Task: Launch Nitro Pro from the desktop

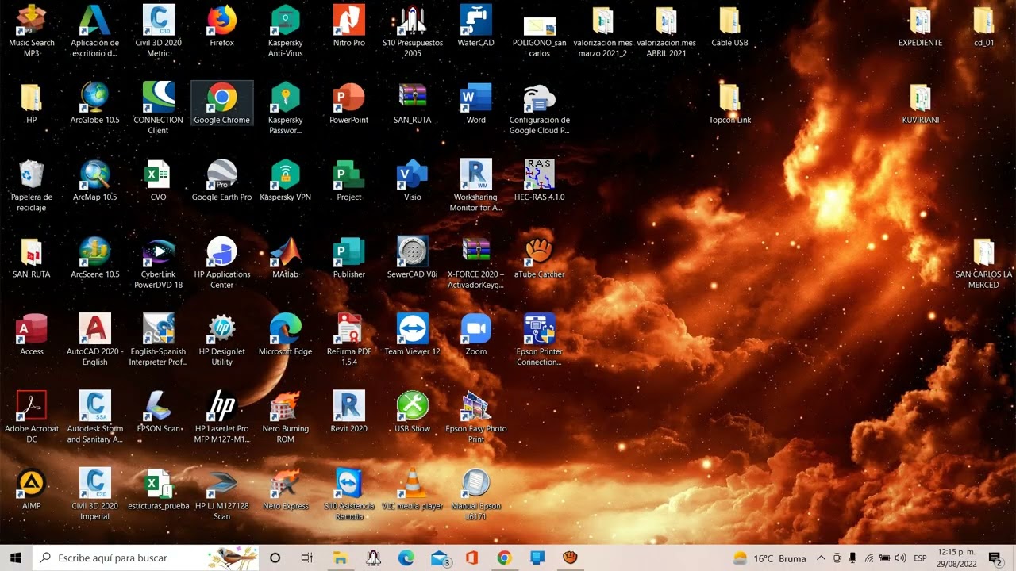Action: click(x=349, y=26)
